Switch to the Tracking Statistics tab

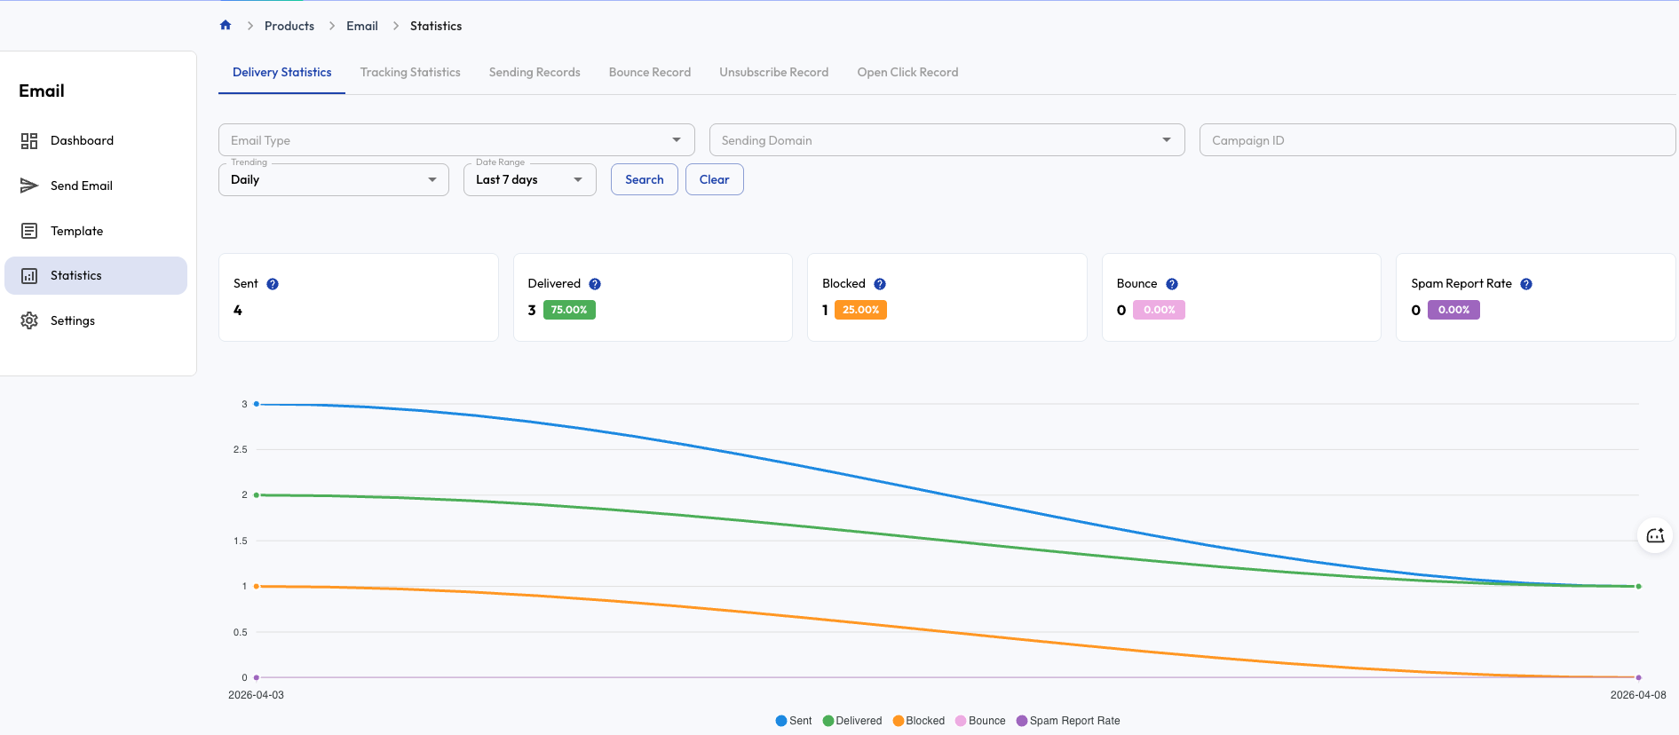pos(410,73)
